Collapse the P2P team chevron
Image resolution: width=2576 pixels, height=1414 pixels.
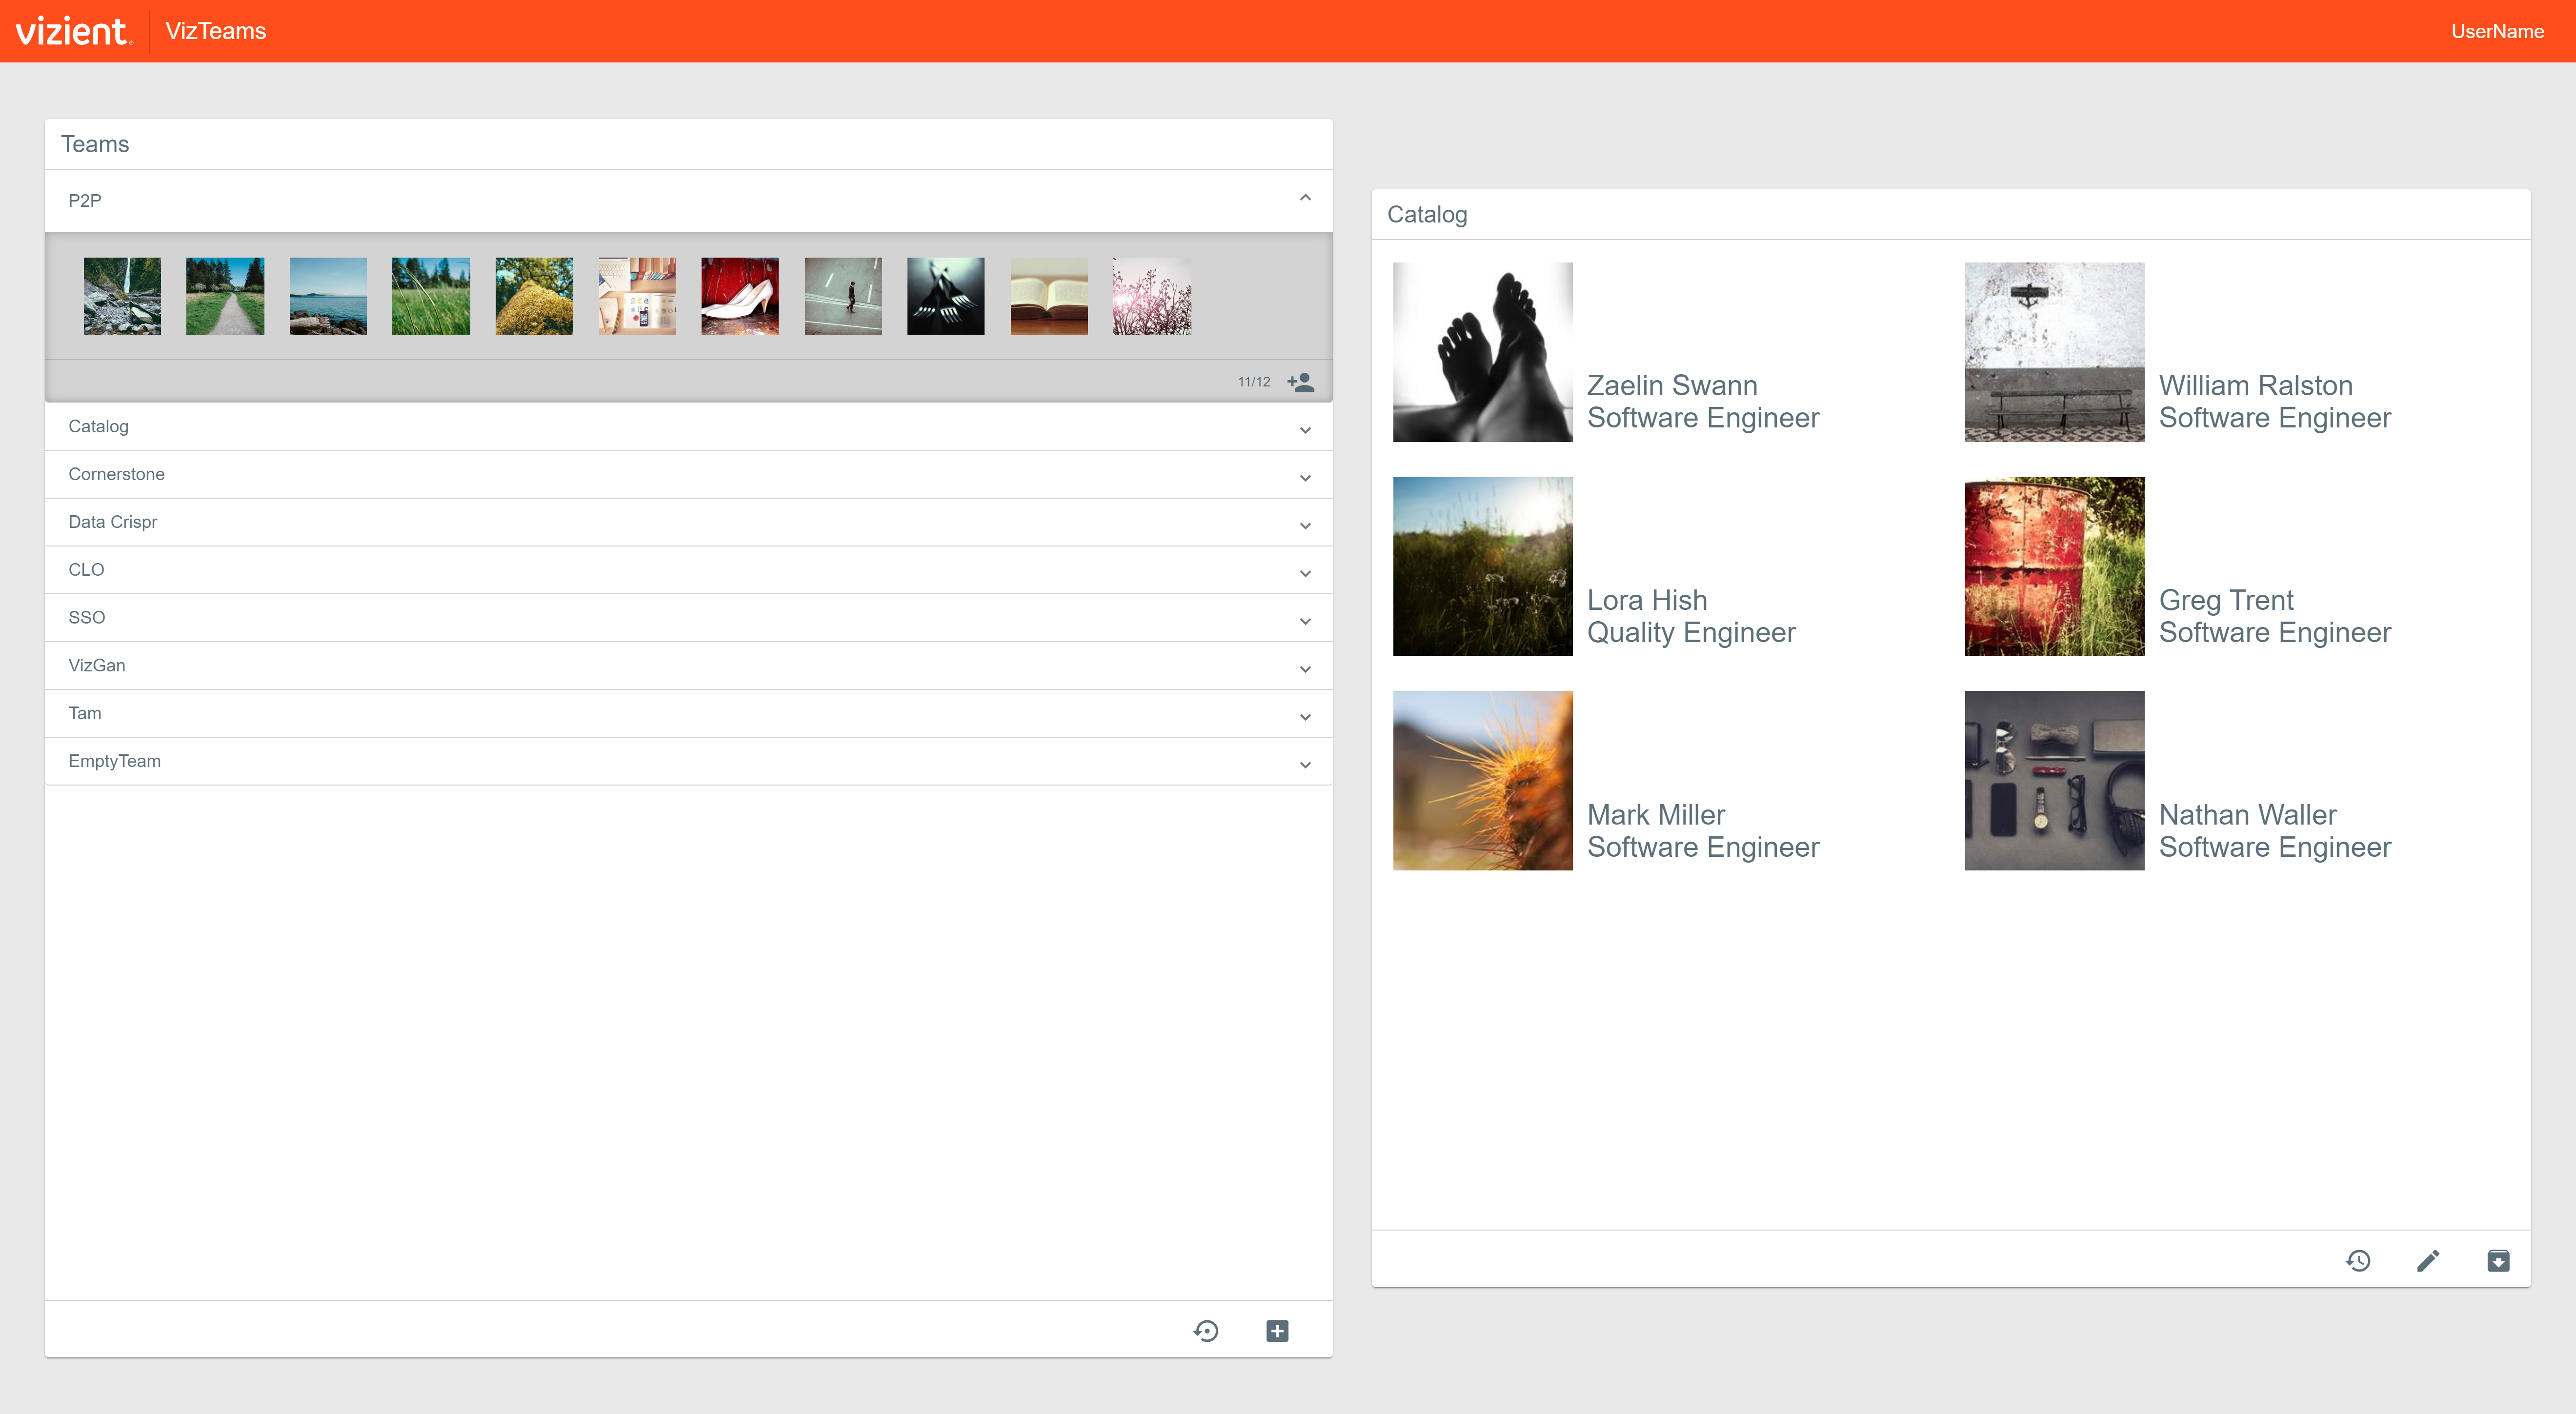point(1305,198)
